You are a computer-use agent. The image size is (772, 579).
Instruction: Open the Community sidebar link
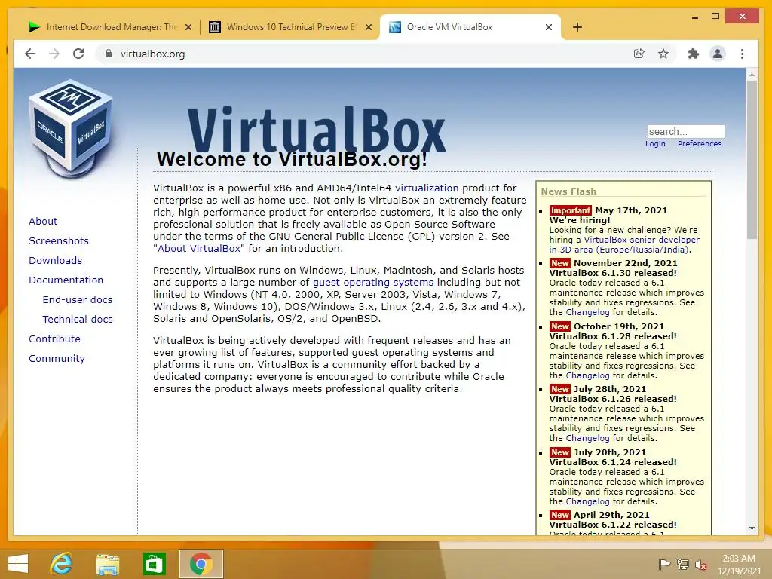[57, 359]
